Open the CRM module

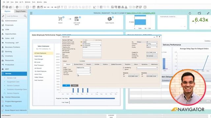7,29
